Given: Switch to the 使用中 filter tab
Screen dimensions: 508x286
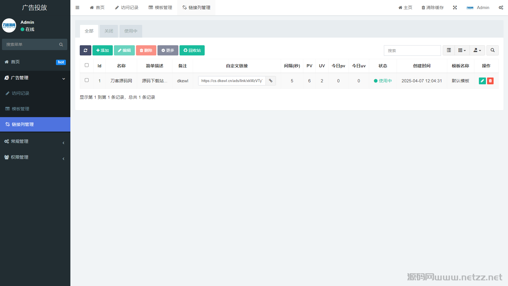Looking at the screenshot, I should 131,31.
